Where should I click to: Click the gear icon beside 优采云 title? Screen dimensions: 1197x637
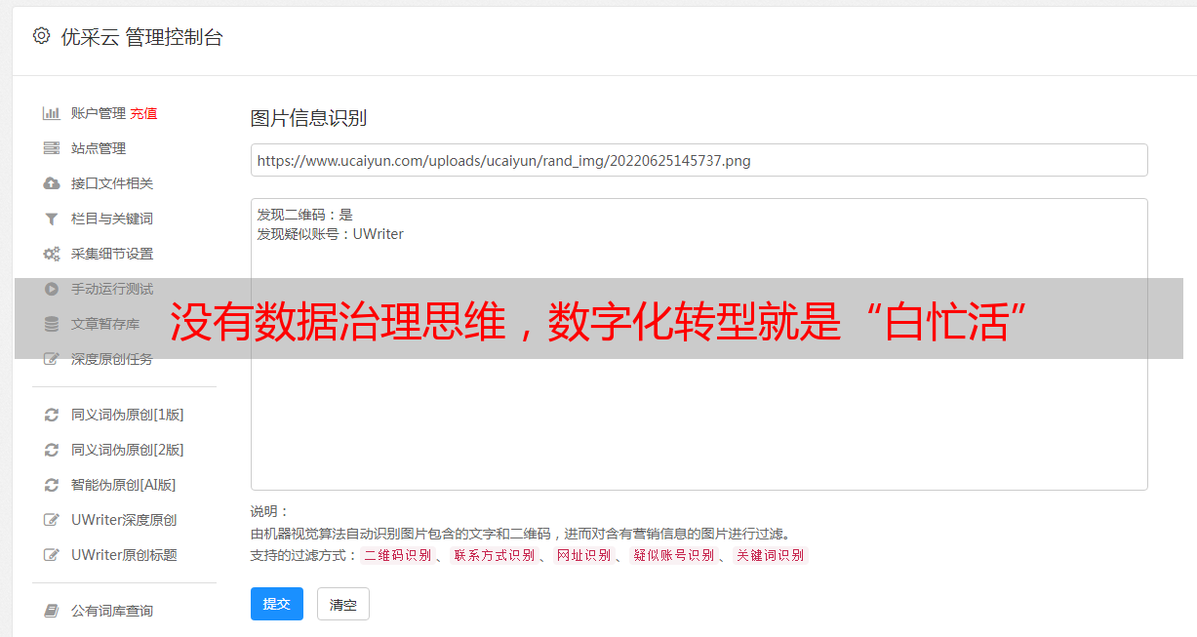point(41,36)
